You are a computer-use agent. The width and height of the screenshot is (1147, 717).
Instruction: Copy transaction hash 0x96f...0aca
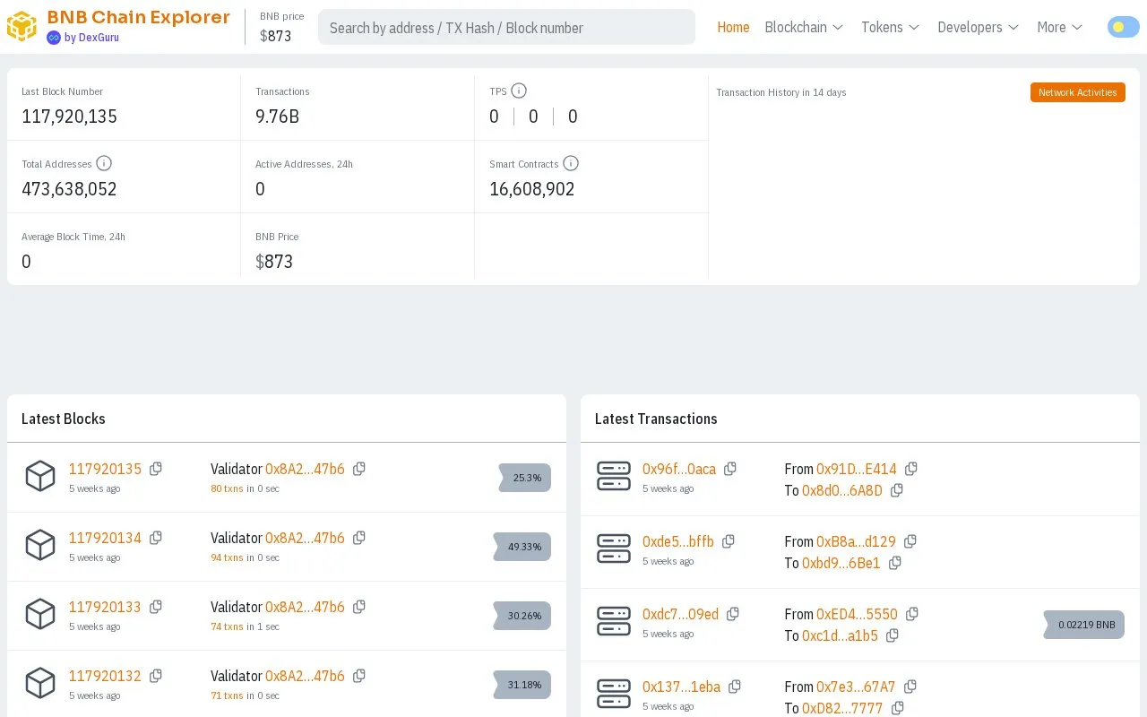pyautogui.click(x=730, y=469)
